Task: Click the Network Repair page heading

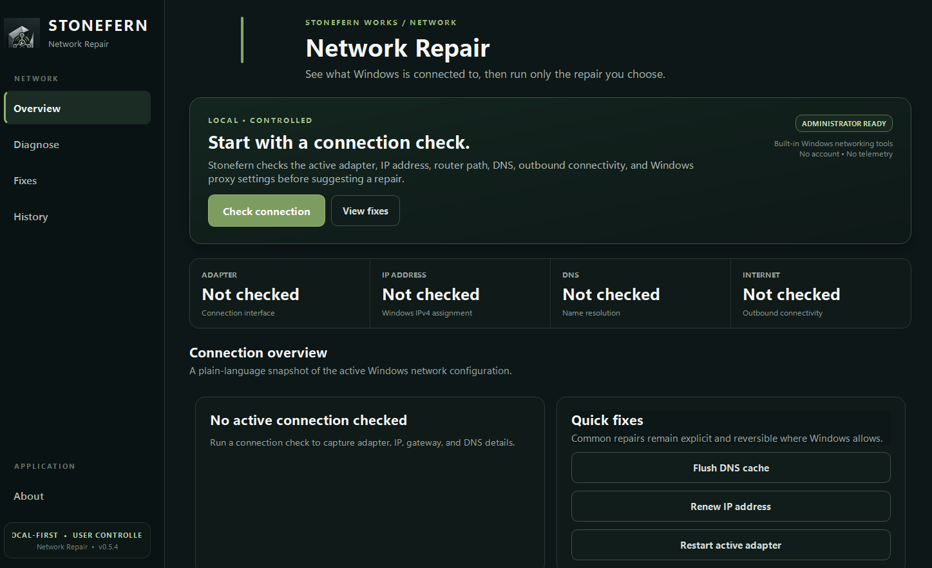Action: 397,48
